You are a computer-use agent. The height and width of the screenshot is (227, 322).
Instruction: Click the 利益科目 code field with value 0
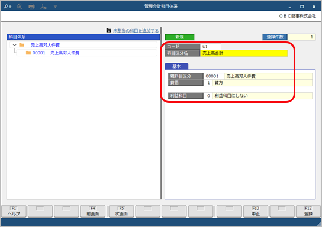[x=208, y=96]
